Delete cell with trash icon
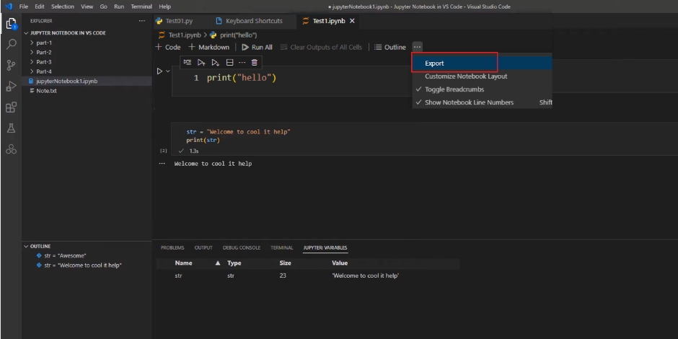678x339 pixels. tap(254, 63)
